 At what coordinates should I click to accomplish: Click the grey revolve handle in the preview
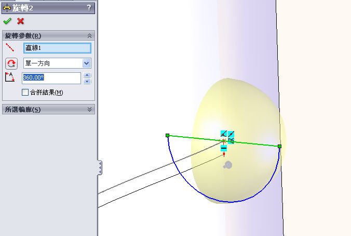pyautogui.click(x=227, y=165)
